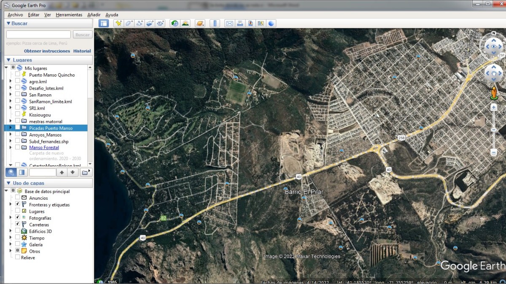Image resolution: width=506 pixels, height=284 pixels.
Task: Select the Add Path tool
Action: 140,24
